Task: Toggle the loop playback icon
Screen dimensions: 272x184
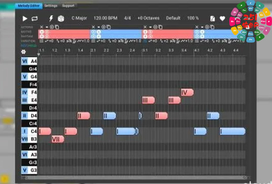Action: coord(35,19)
